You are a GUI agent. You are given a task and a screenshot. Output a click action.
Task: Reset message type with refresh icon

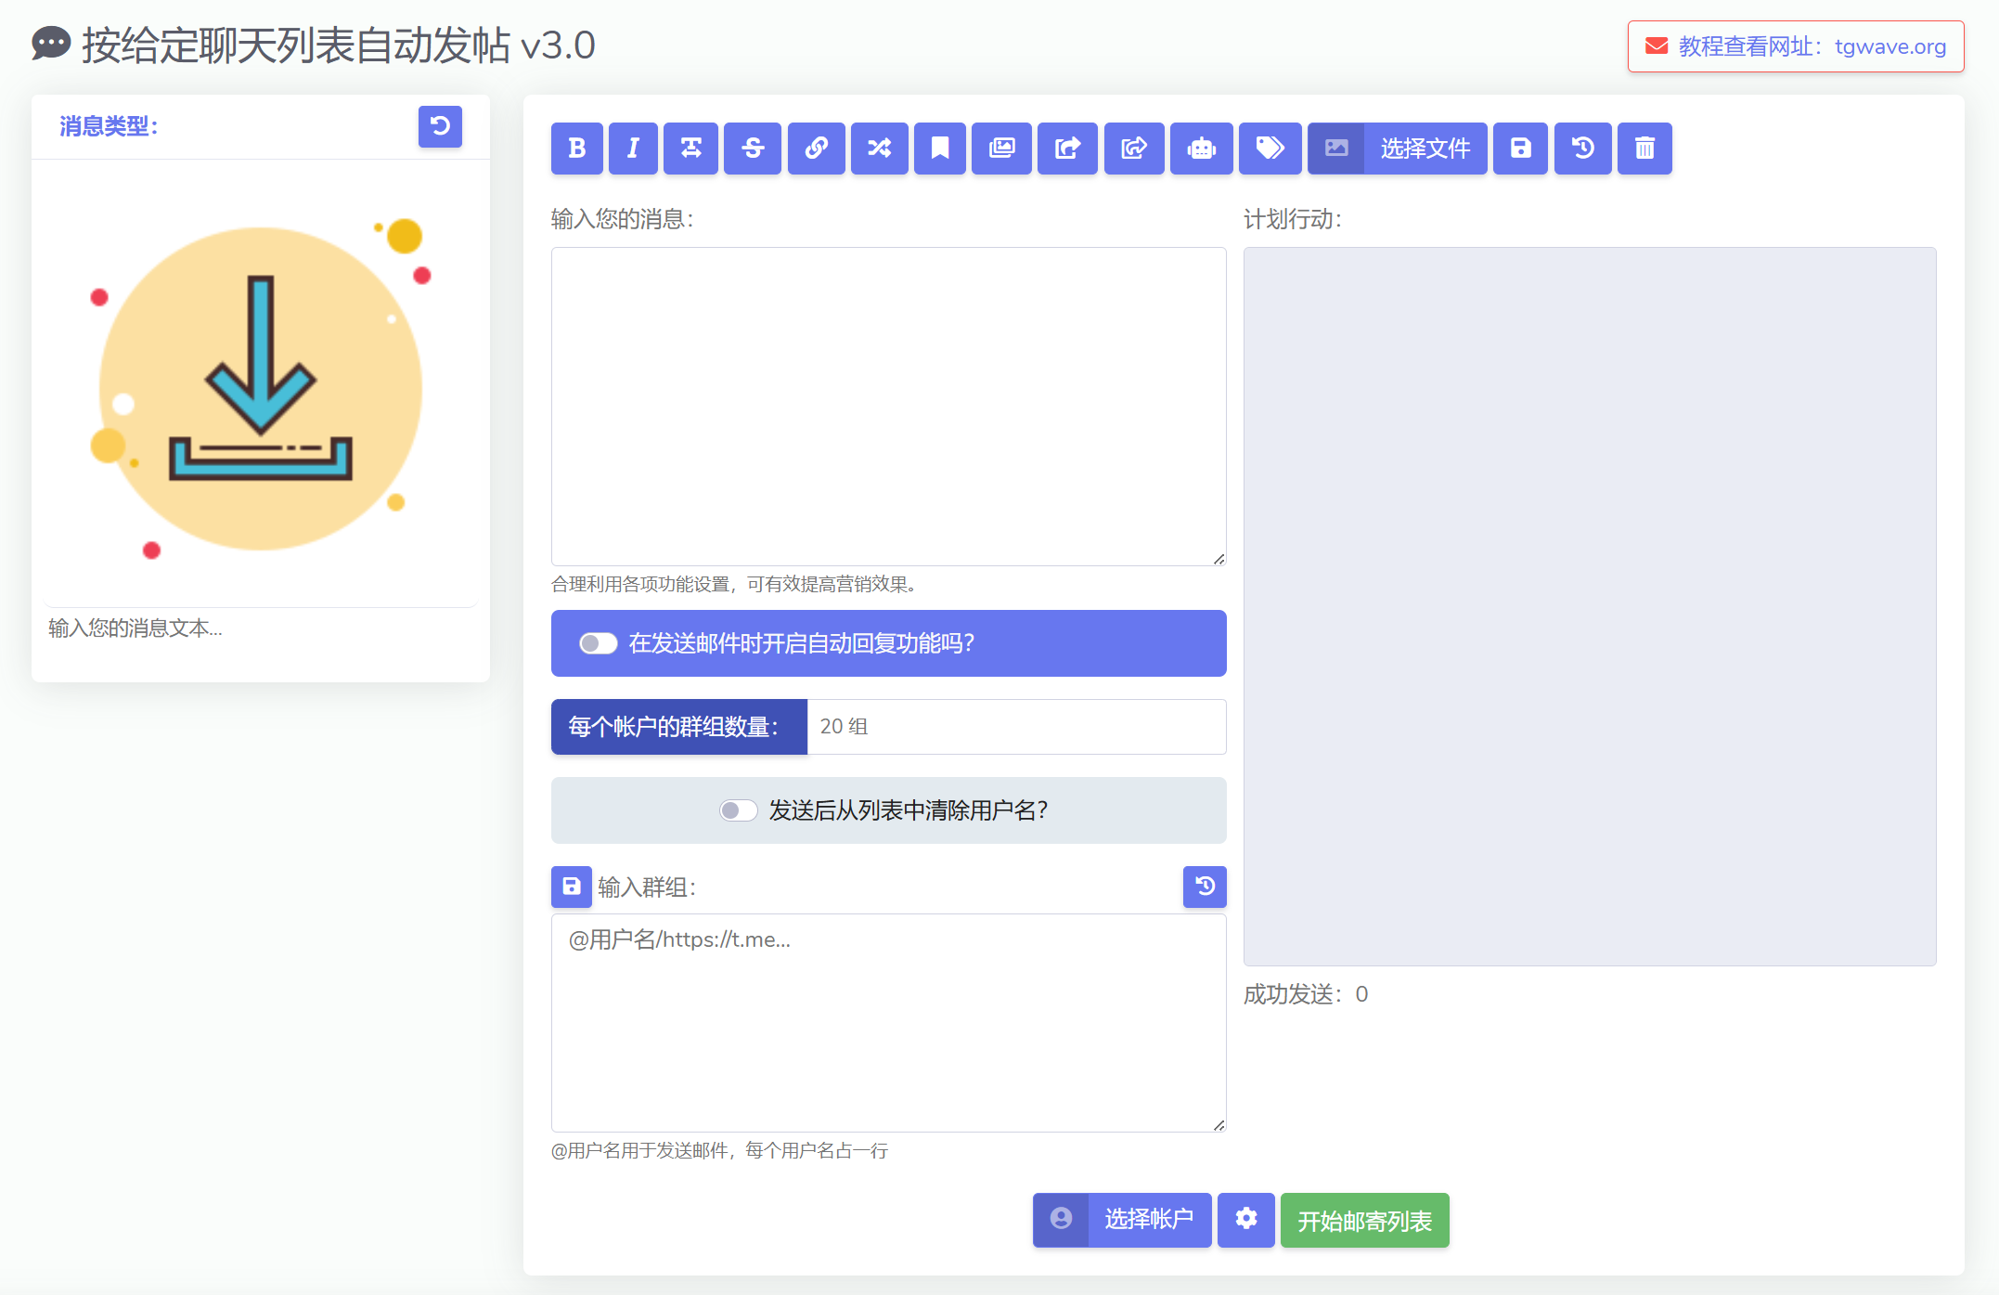coord(440,126)
